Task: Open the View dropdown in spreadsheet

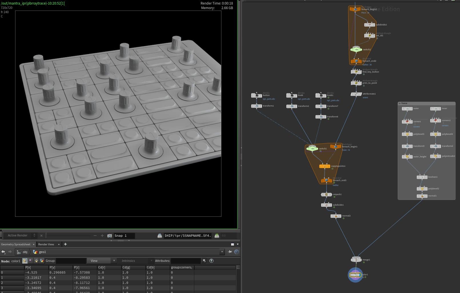Action: tap(102, 261)
